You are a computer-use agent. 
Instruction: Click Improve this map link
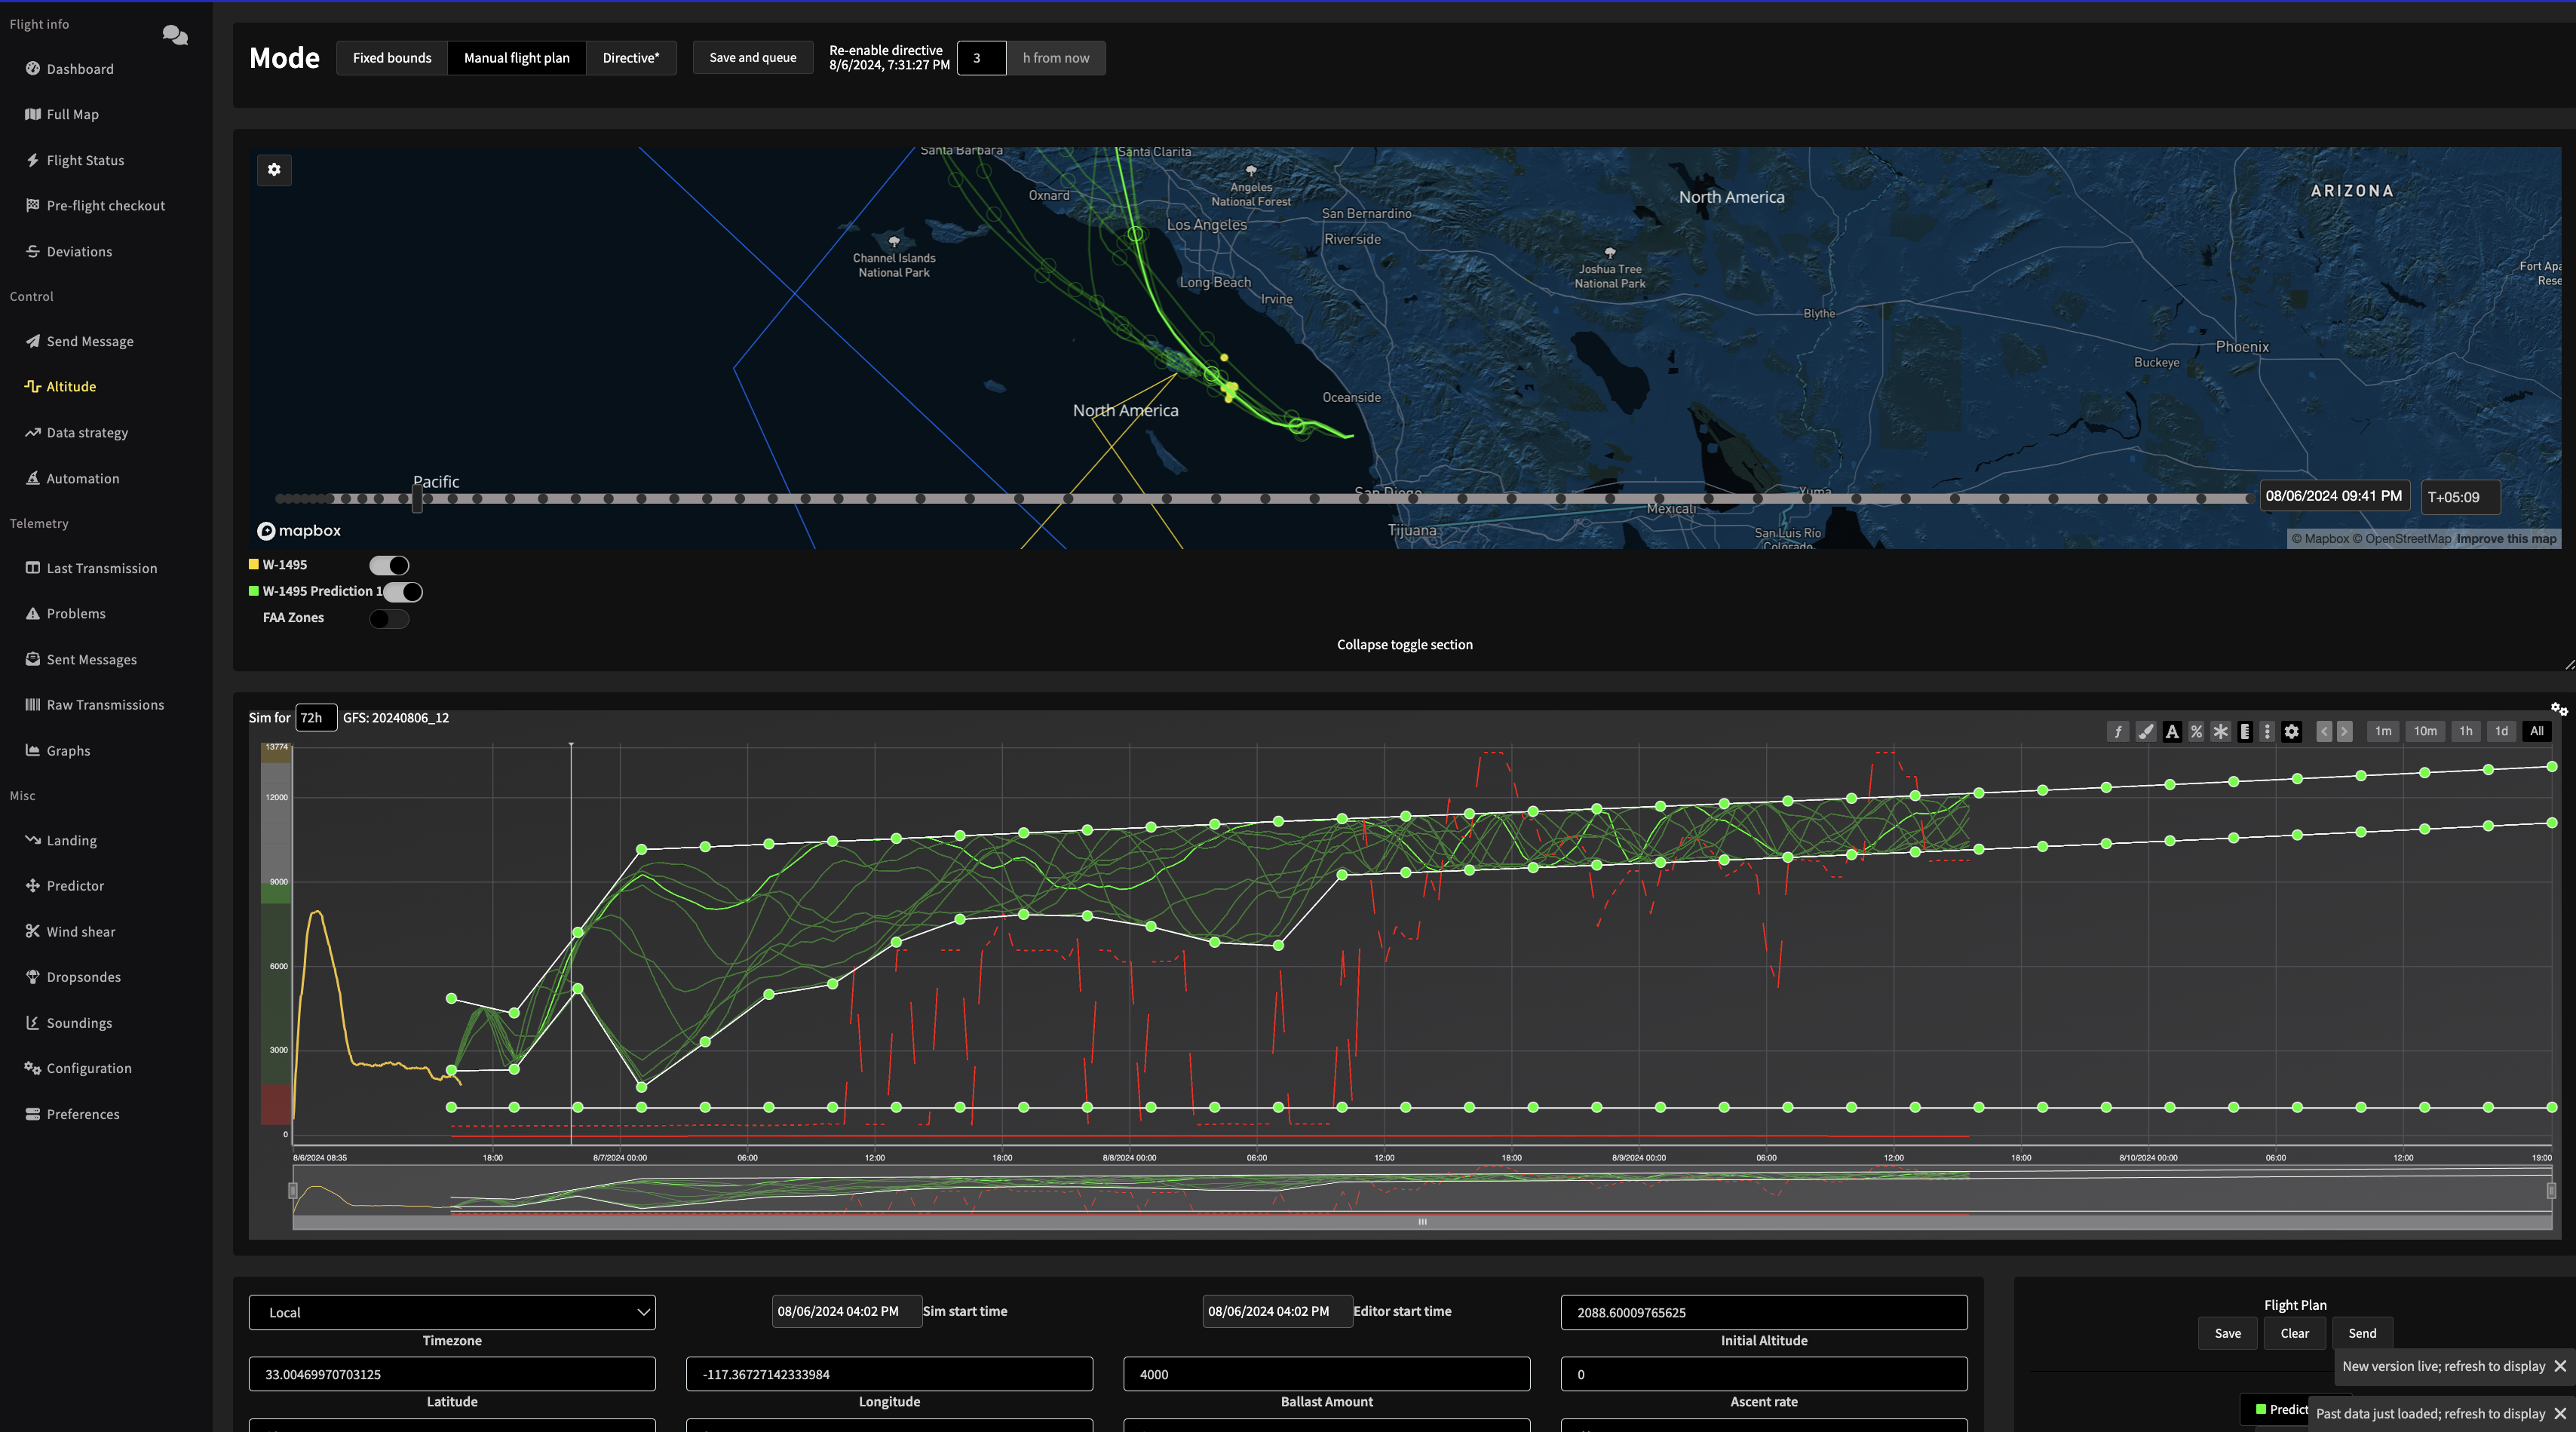pos(2506,539)
